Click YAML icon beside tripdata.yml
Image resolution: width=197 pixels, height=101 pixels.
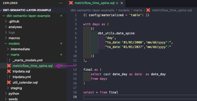(x=9, y=77)
